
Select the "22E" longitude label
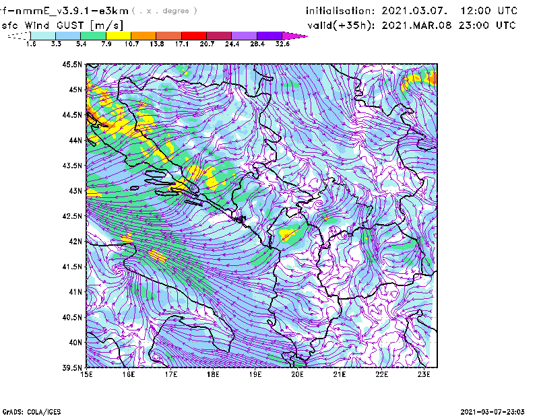click(x=381, y=374)
